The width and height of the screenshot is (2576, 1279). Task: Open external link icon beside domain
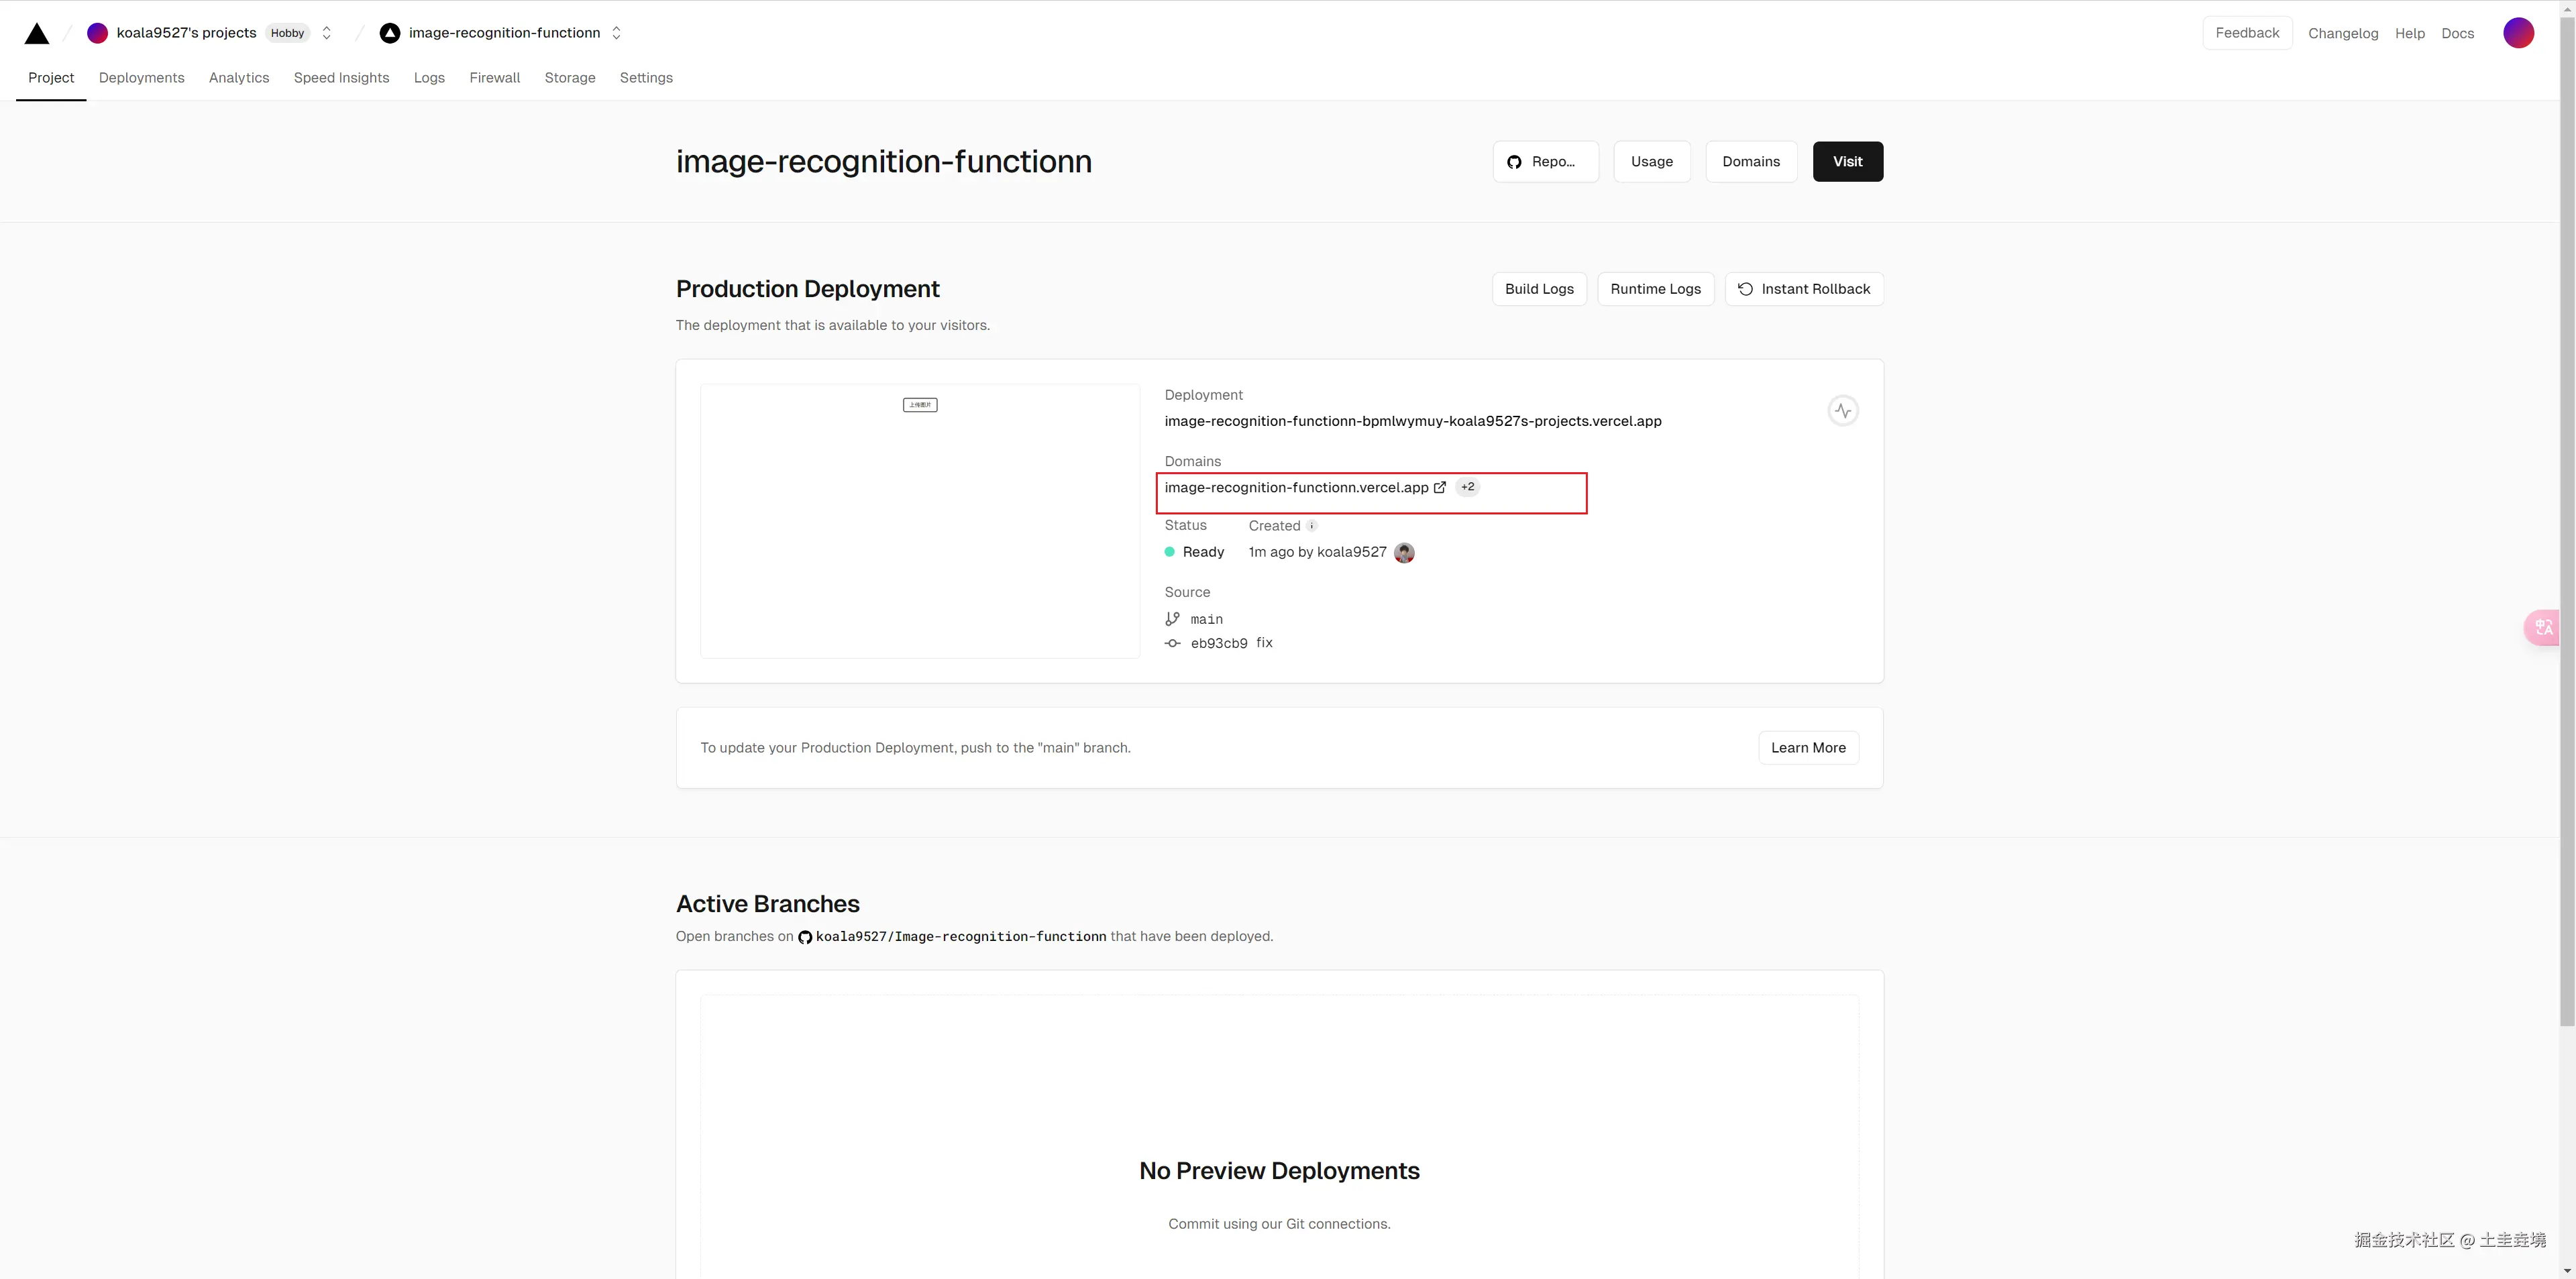pyautogui.click(x=1440, y=488)
